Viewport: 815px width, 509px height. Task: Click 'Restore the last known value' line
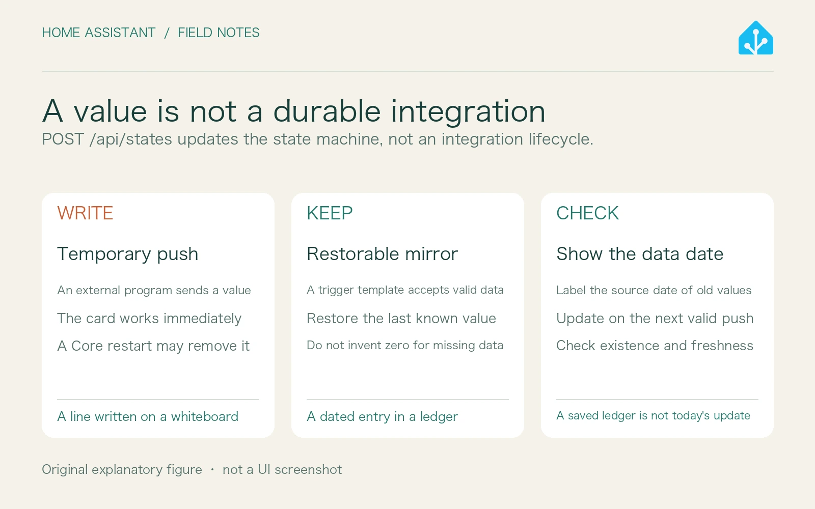[401, 319]
